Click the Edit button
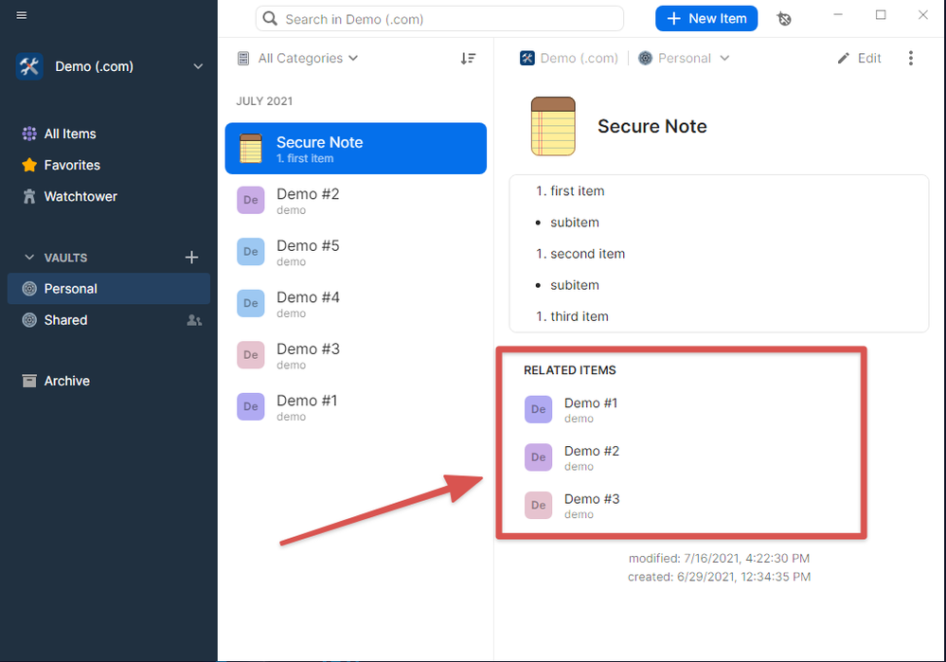 [859, 59]
